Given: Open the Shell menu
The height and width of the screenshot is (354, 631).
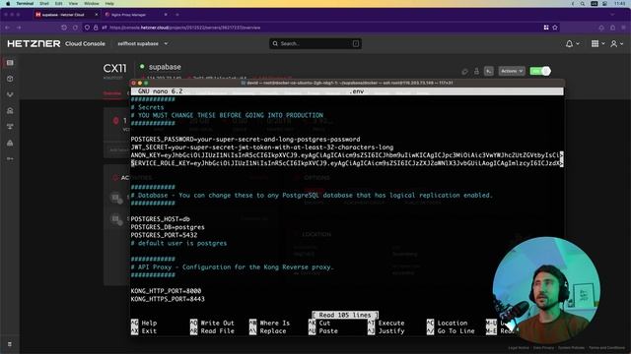Looking at the screenshot, I should [x=44, y=4].
